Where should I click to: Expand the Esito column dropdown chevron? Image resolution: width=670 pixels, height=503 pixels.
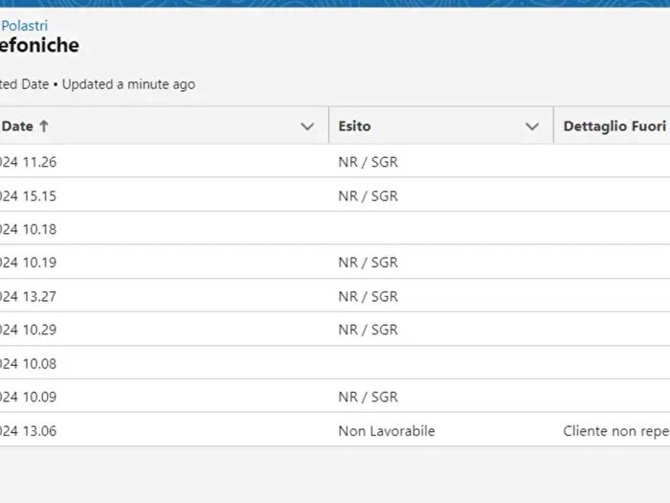click(x=532, y=126)
